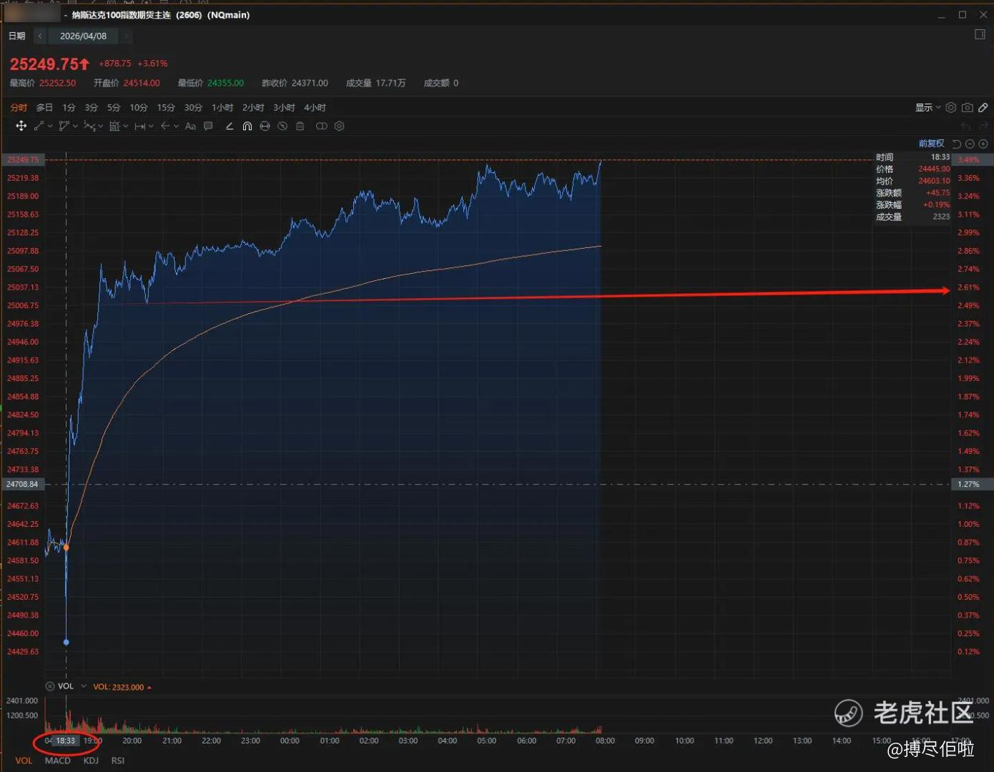Take a chart screenshot with camera icon

point(967,107)
